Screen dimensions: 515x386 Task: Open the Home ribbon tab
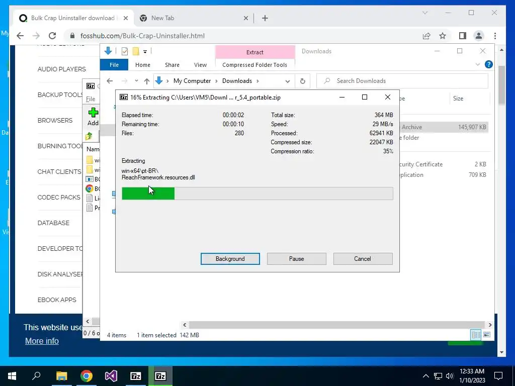coord(142,65)
